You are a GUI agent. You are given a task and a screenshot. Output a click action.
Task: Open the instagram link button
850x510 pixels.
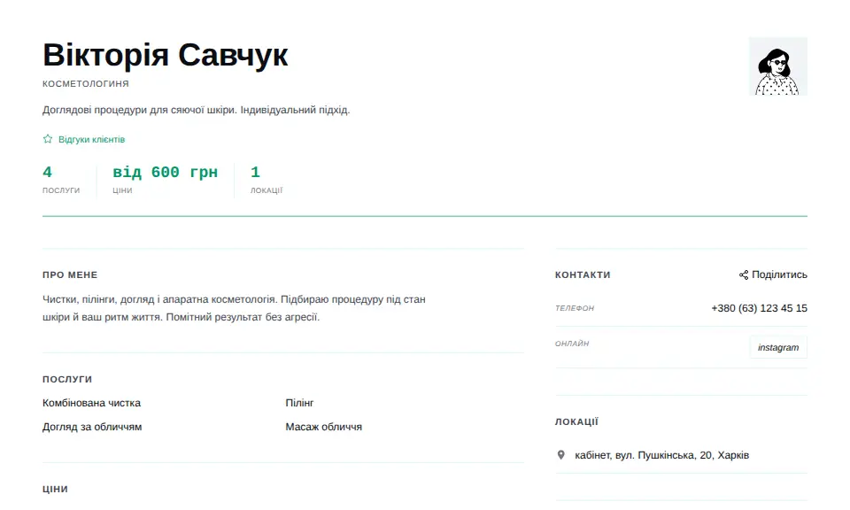click(778, 347)
